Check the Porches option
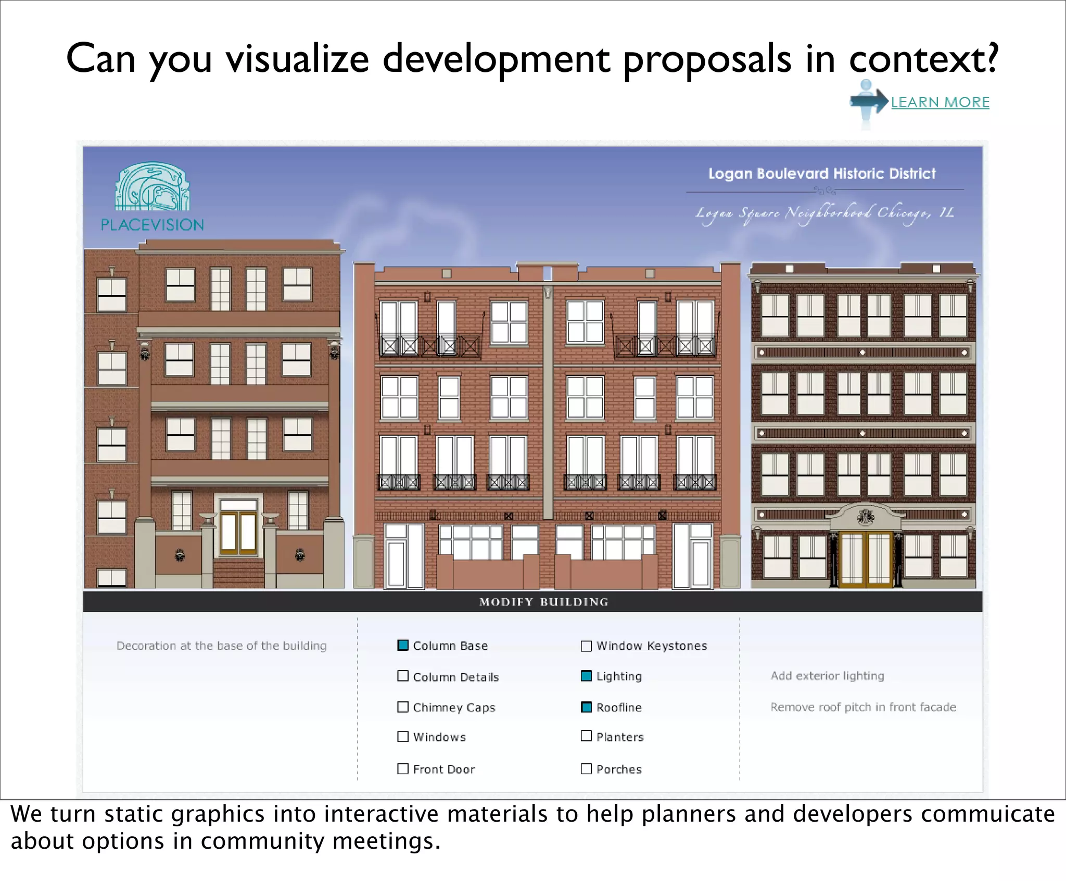 pyautogui.click(x=586, y=769)
